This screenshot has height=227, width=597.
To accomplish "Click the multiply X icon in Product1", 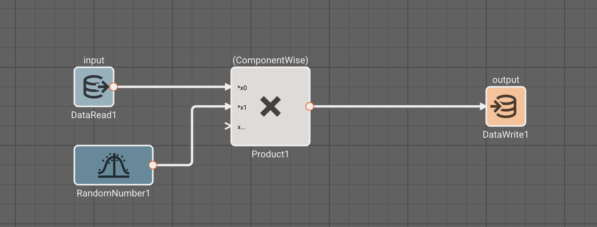I will point(270,106).
